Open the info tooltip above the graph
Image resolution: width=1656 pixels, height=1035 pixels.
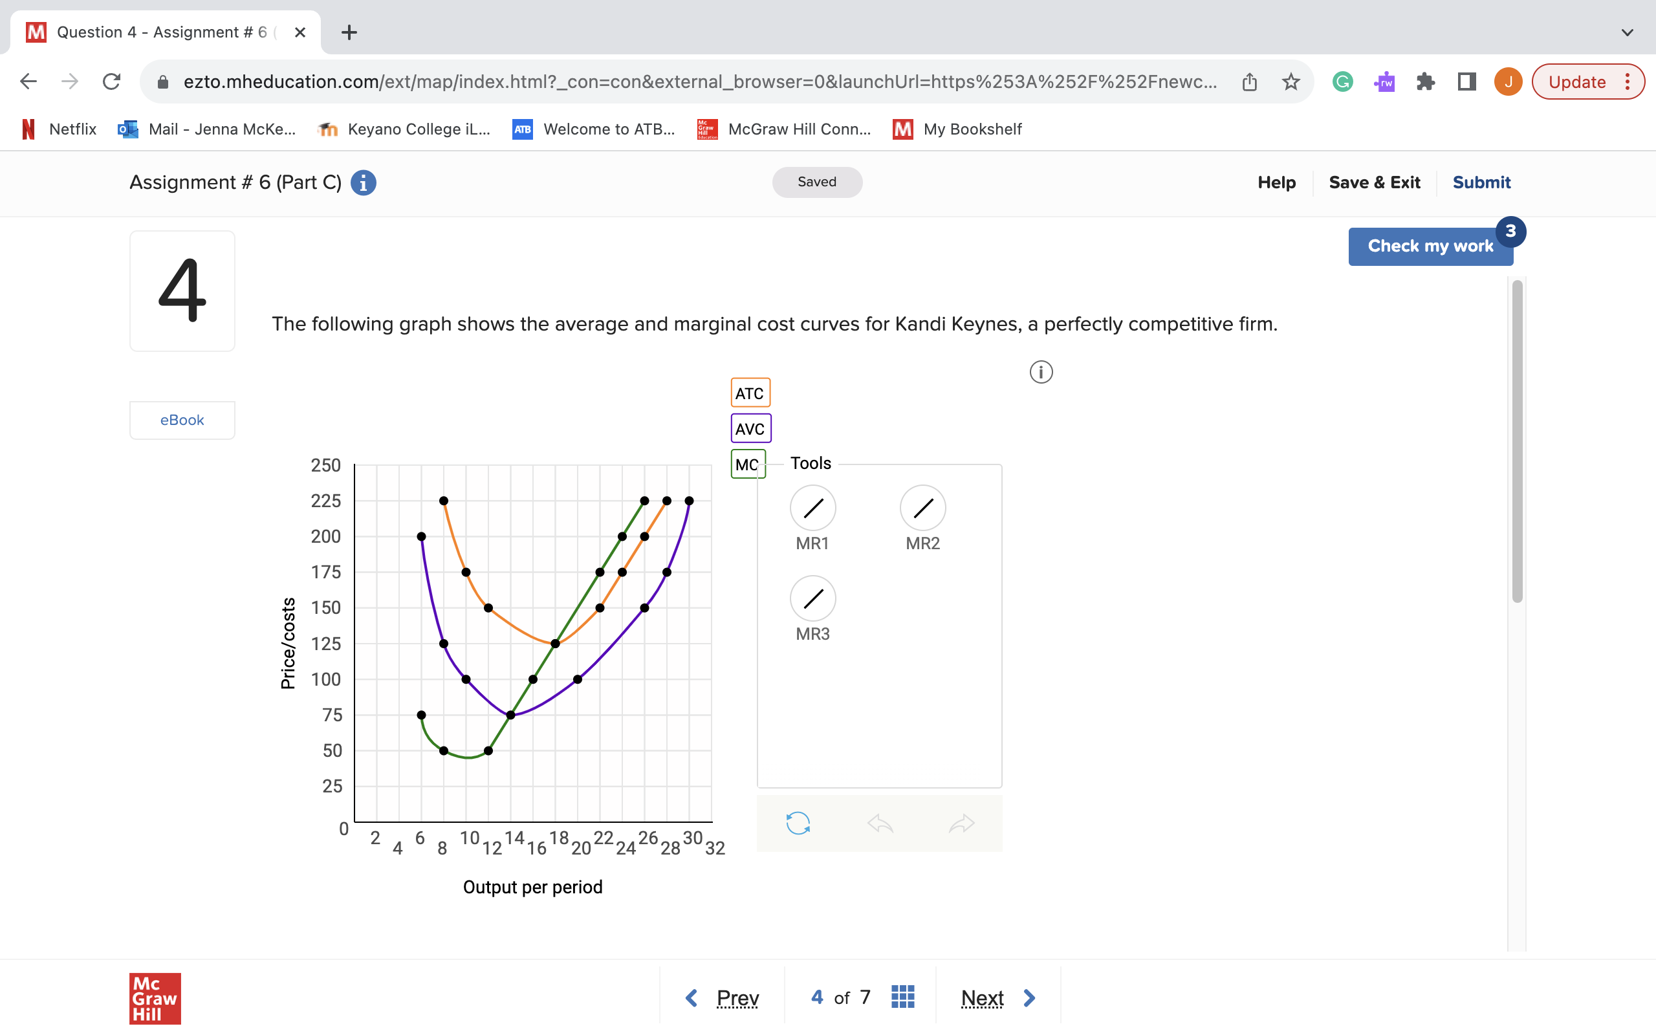(1040, 372)
